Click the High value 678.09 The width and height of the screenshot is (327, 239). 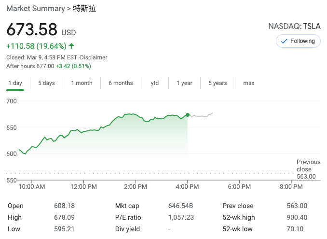(x=65, y=217)
